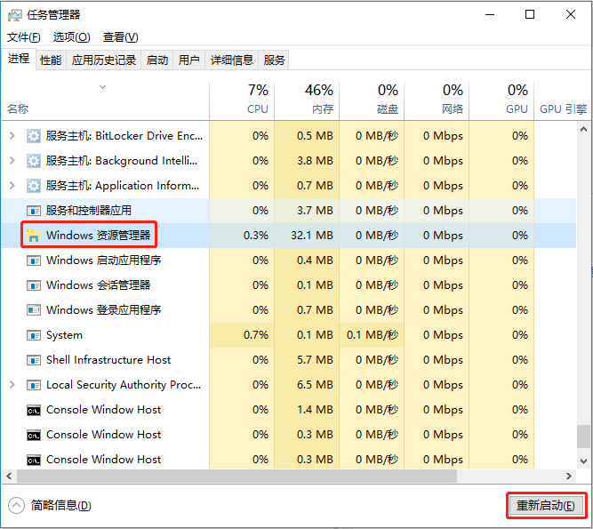
Task: Open the 选项(O) menu
Action: tap(71, 37)
